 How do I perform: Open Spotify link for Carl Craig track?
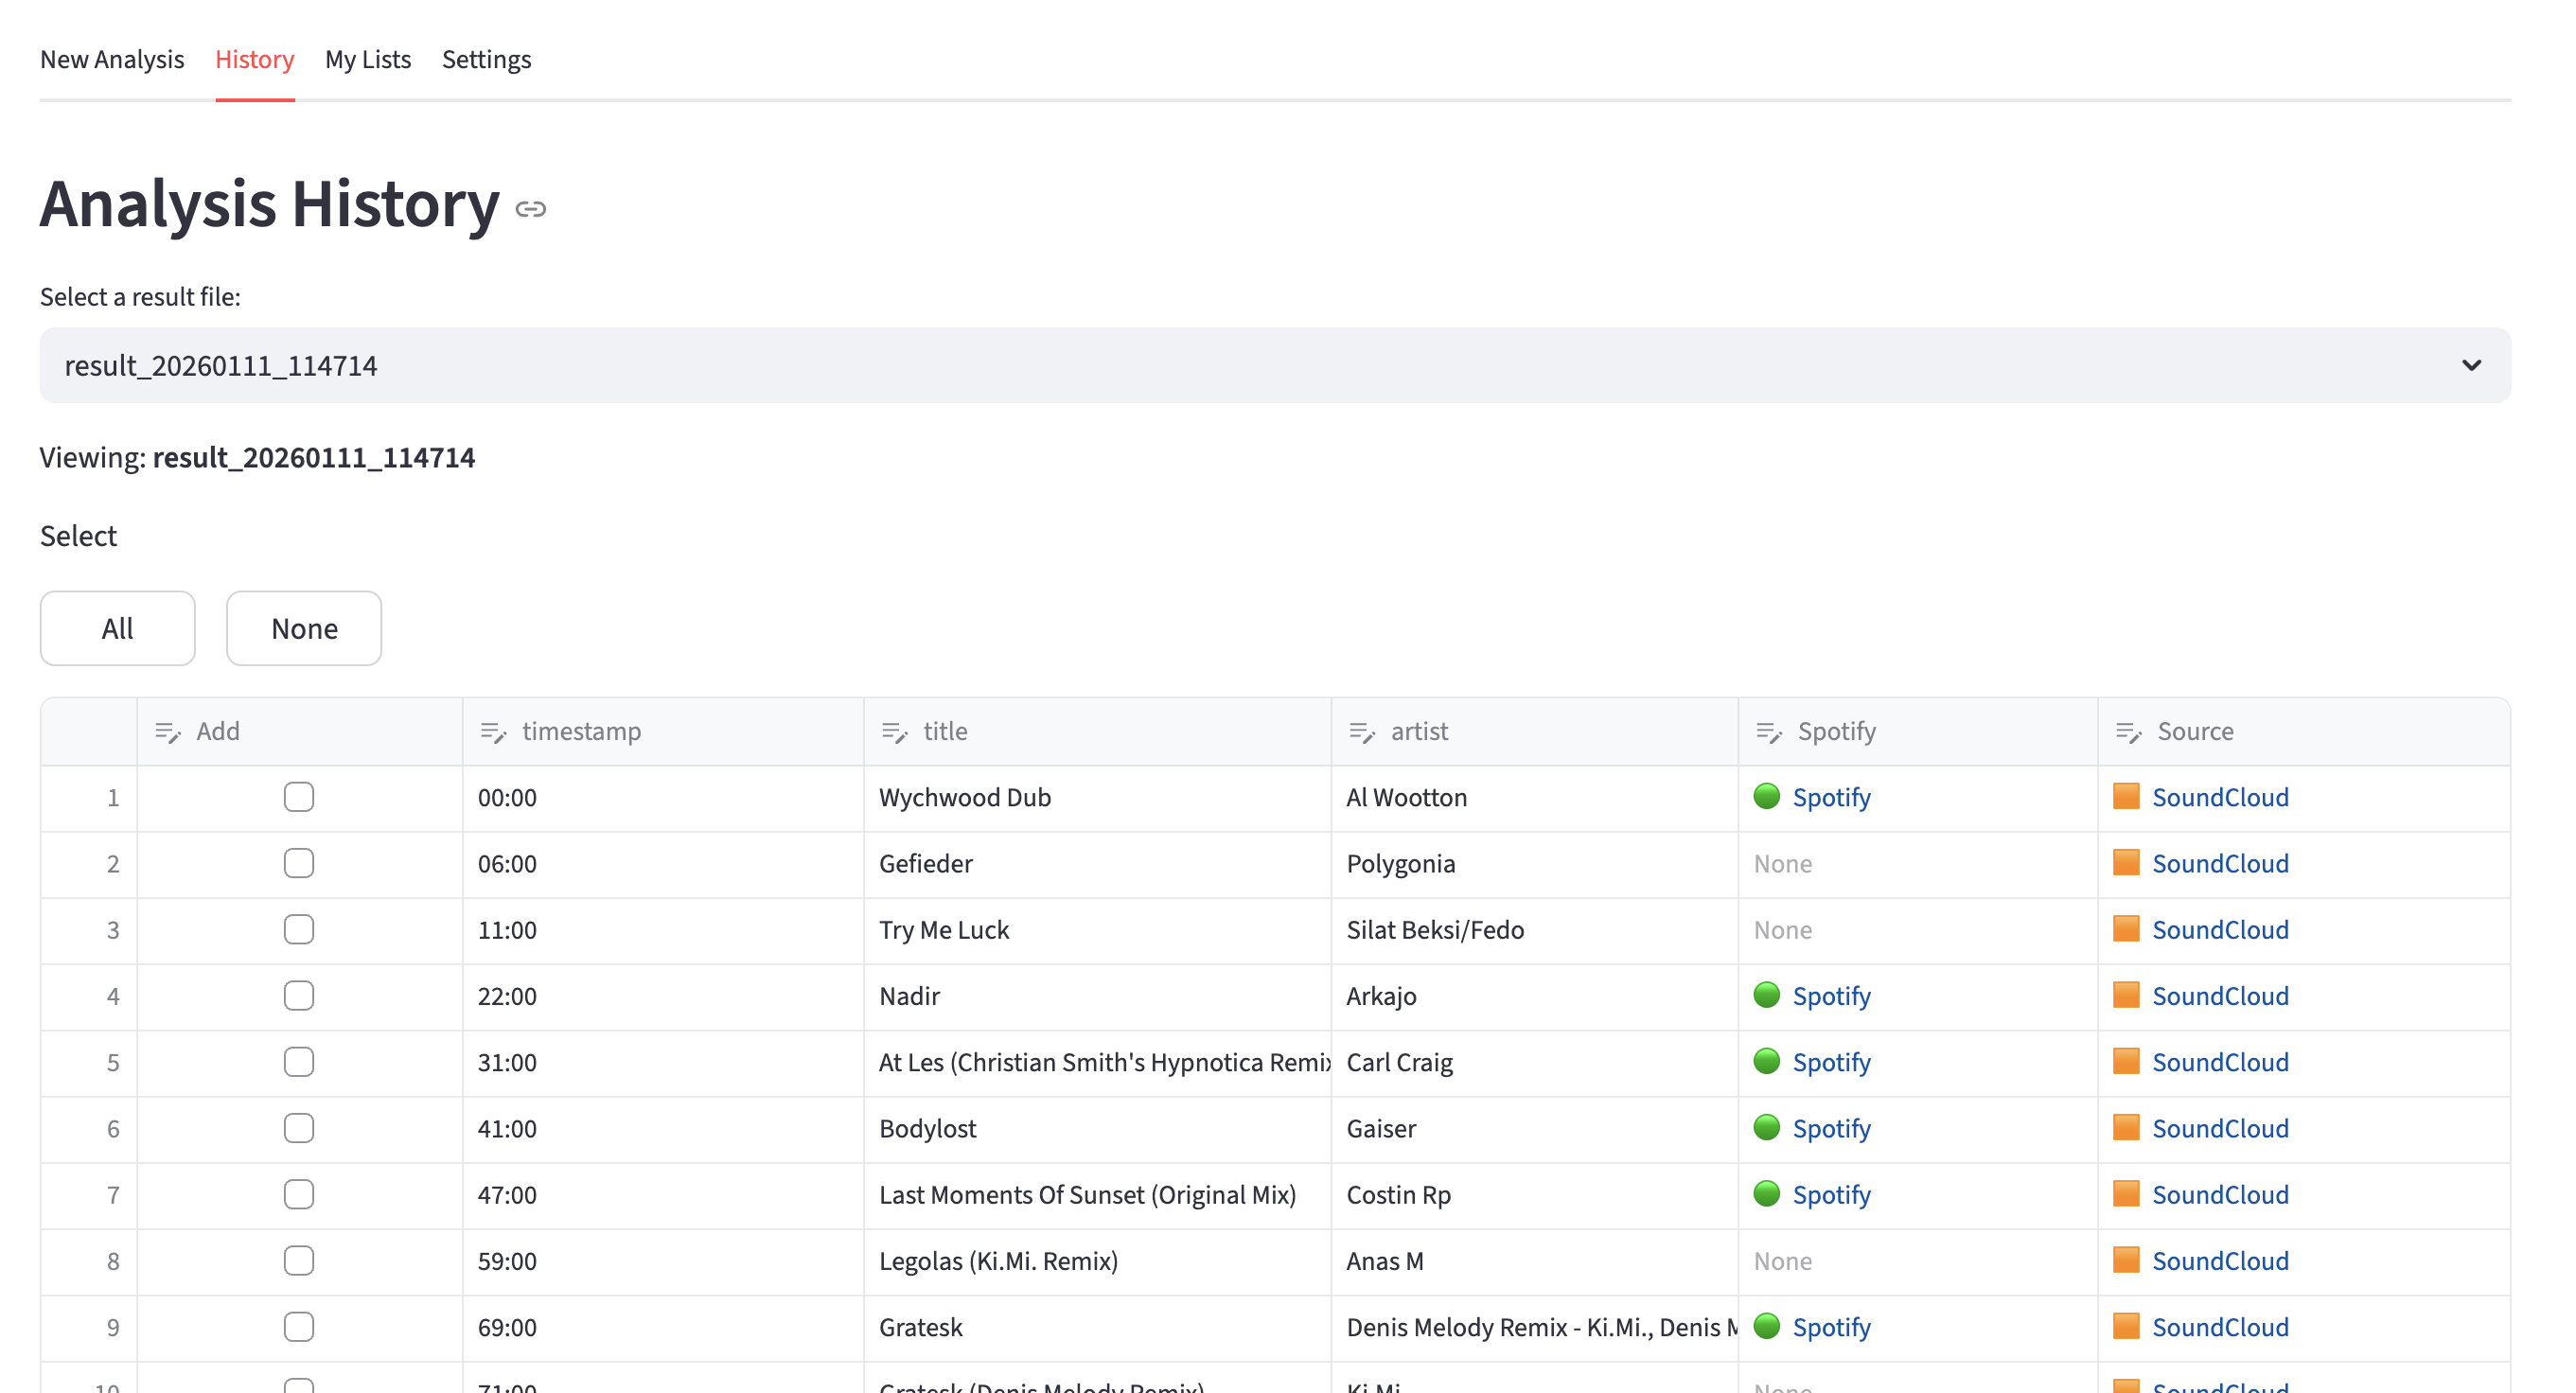(x=1831, y=1062)
